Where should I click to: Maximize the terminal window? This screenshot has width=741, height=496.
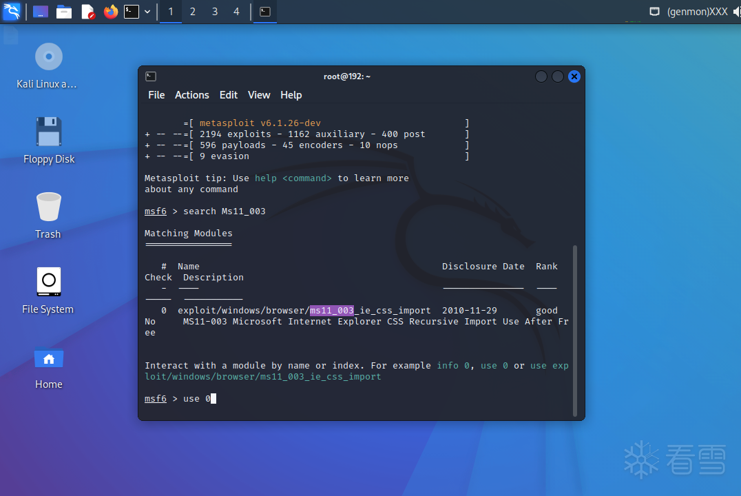558,76
